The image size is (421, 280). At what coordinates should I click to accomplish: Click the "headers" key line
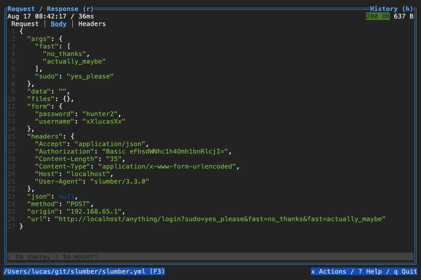[x=51, y=136]
